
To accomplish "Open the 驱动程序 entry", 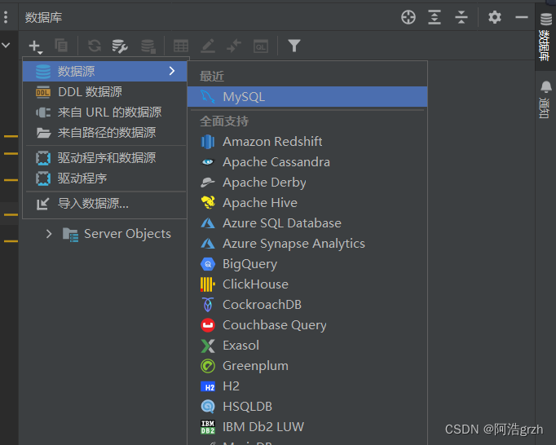I will click(x=105, y=178).
